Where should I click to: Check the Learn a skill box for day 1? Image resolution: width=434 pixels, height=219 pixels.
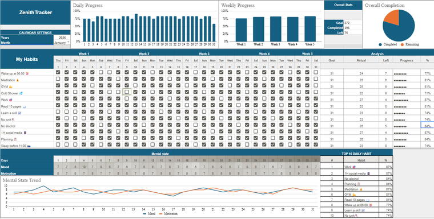(x=58, y=111)
